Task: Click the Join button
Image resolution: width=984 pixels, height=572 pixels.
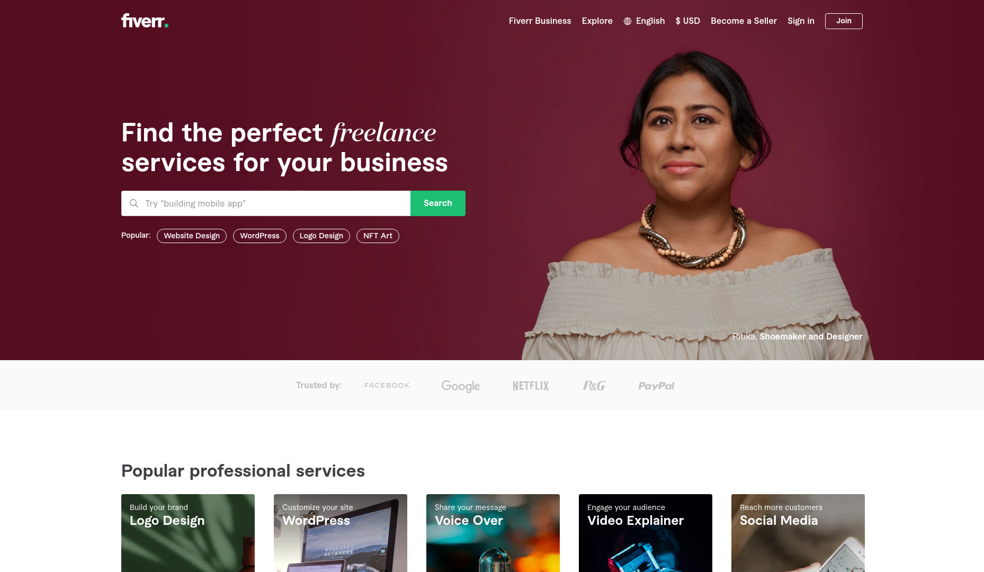Action: click(844, 21)
